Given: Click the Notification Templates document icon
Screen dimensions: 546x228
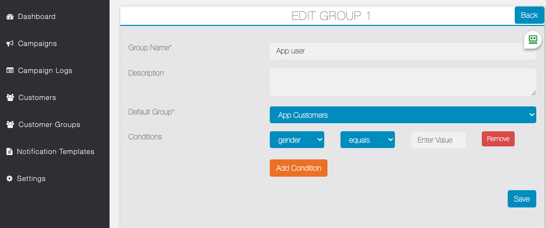Looking at the screenshot, I should click(9, 152).
